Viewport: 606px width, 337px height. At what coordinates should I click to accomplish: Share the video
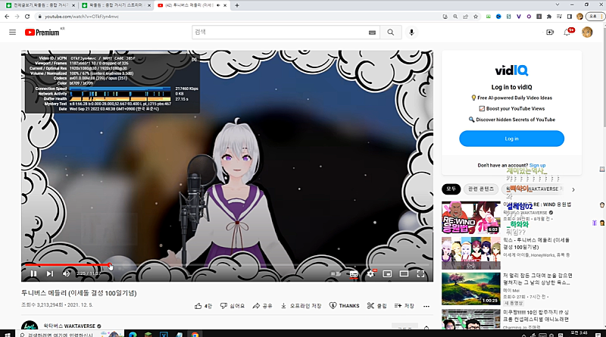(262, 306)
